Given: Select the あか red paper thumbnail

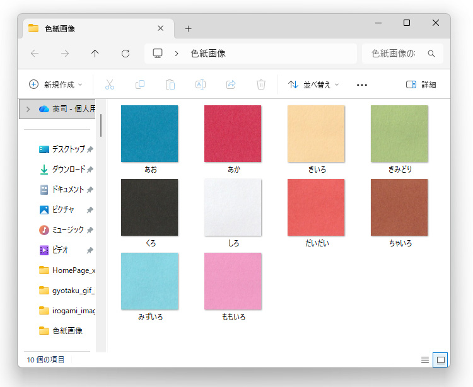Looking at the screenshot, I should pyautogui.click(x=233, y=134).
